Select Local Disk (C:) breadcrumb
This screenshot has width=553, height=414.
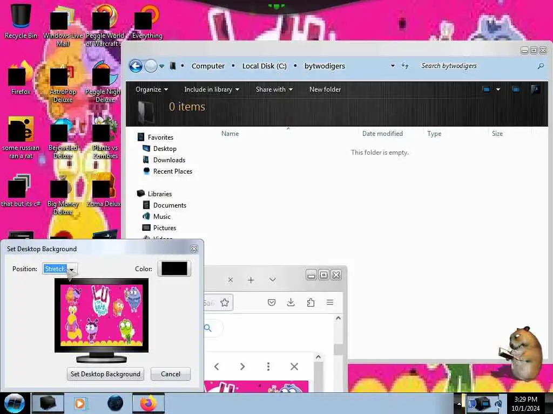264,66
